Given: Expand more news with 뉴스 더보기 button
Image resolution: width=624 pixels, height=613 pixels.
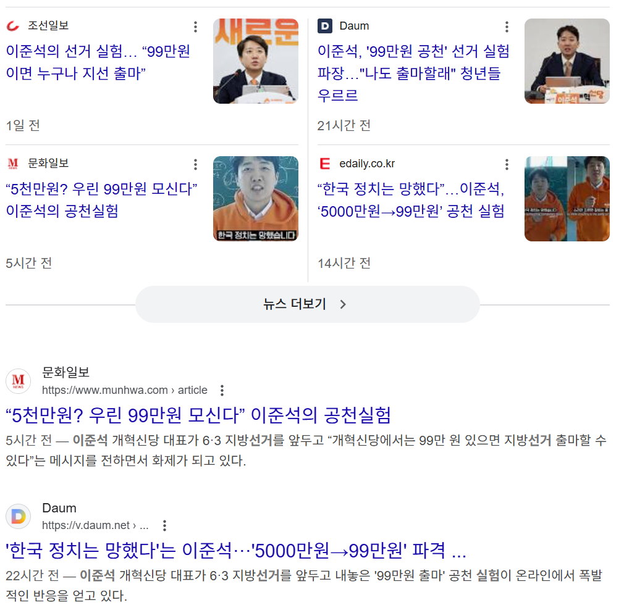Looking at the screenshot, I should pos(307,304).
